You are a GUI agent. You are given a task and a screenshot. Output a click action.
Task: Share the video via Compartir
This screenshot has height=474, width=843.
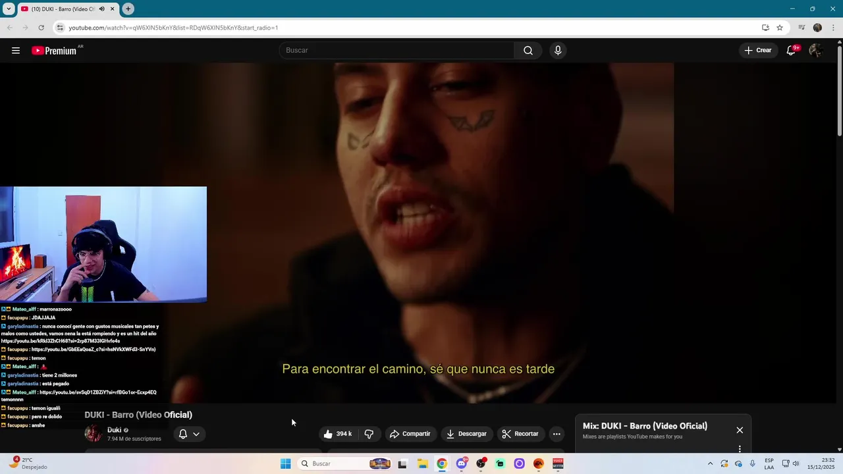[410, 434]
